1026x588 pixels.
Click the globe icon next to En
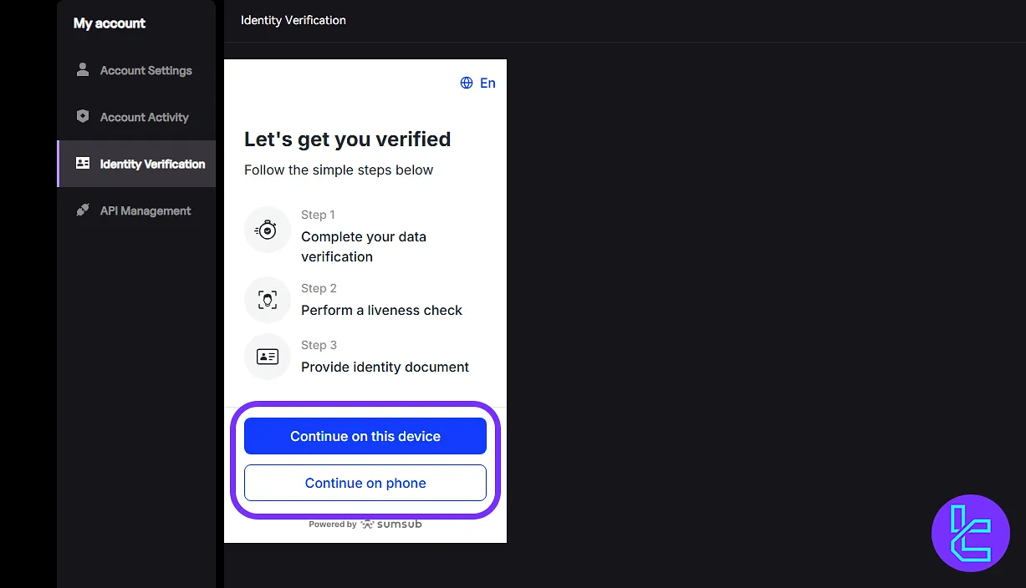coord(466,83)
